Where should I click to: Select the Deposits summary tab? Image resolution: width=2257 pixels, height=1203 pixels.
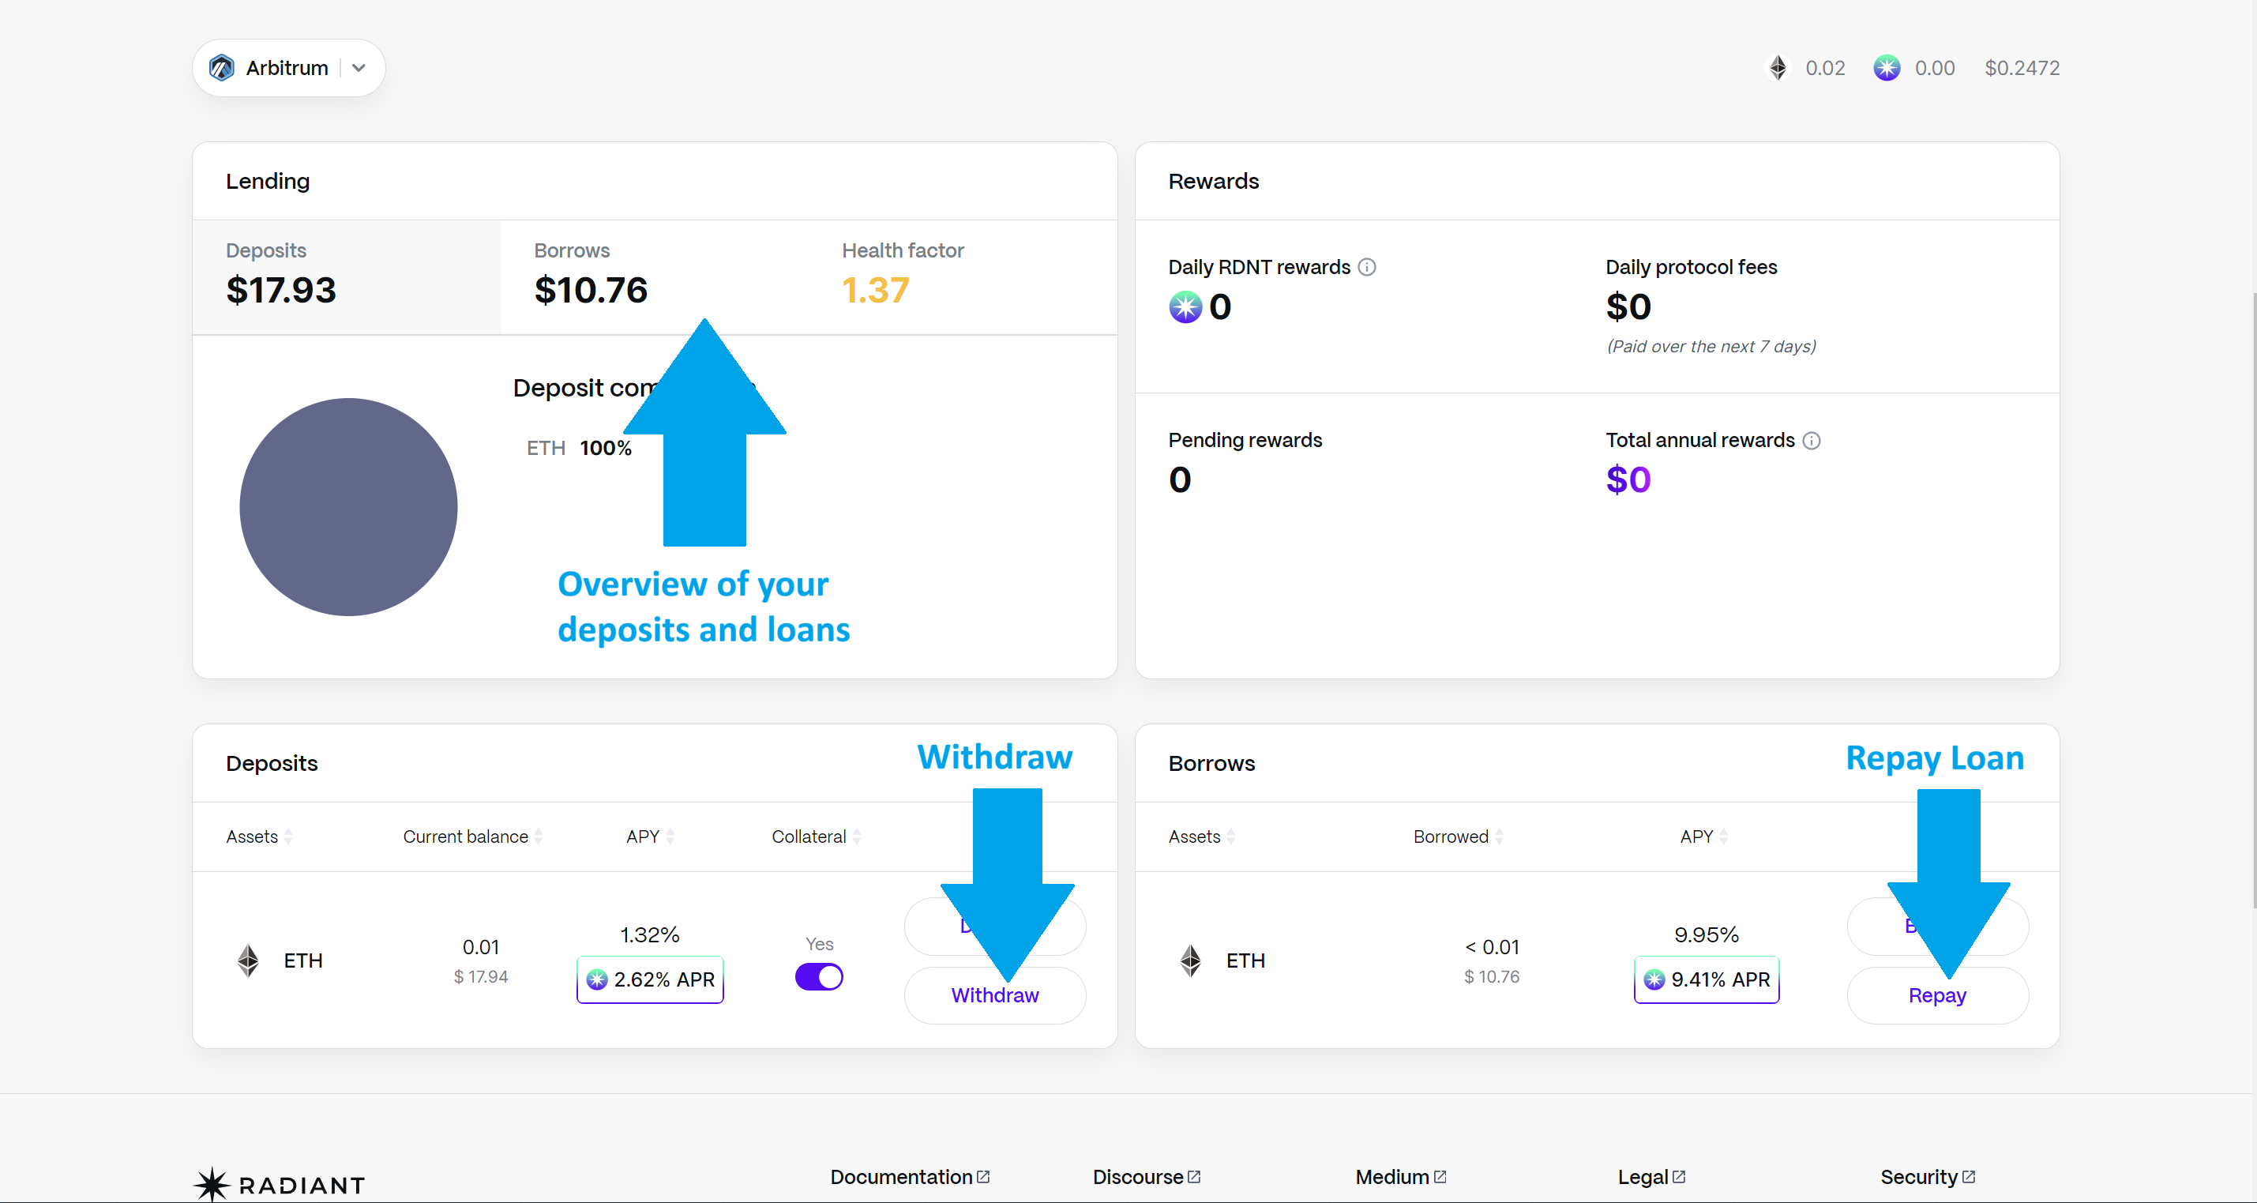click(x=346, y=276)
